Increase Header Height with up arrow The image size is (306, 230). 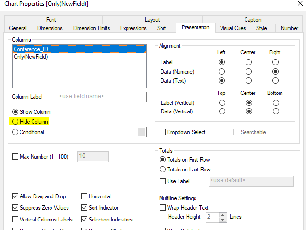pos(223,214)
